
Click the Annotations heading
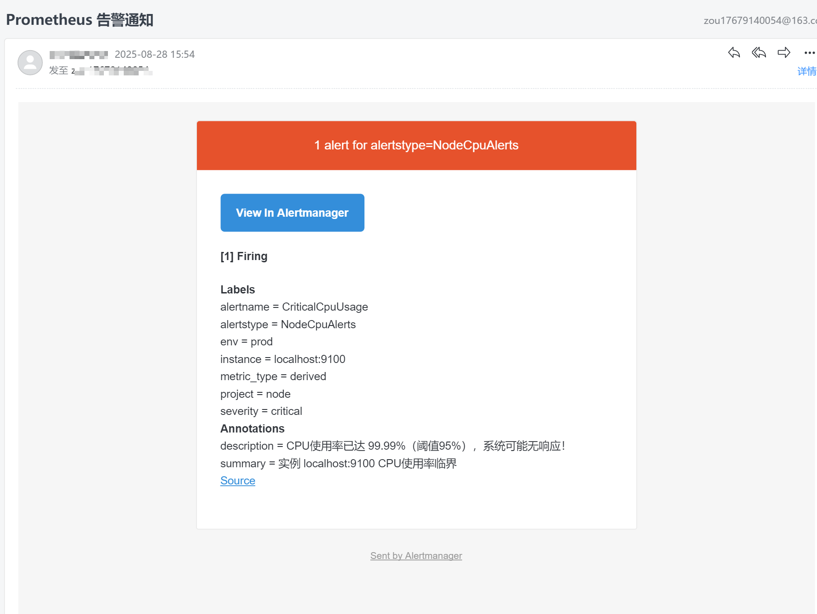[x=252, y=428]
